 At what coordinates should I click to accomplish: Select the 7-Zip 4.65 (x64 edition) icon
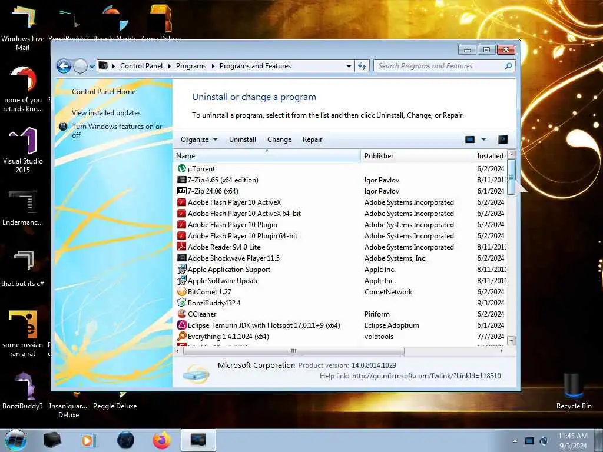pos(181,180)
